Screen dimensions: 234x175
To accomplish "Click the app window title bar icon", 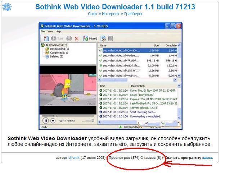I will [42, 26].
